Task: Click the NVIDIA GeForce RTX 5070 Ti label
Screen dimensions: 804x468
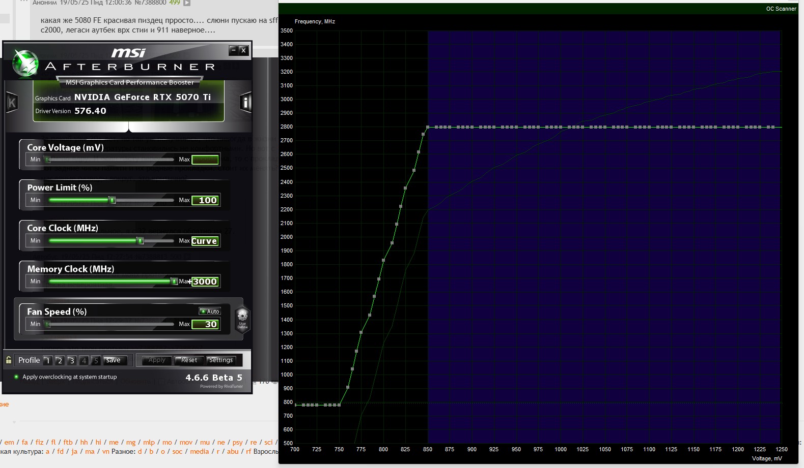Action: pos(143,97)
